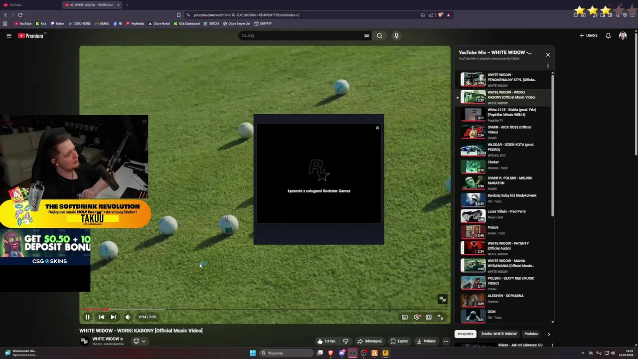Viewport: 638px width, 359px height.
Task: Reload the page in the browser
Action: 20,15
